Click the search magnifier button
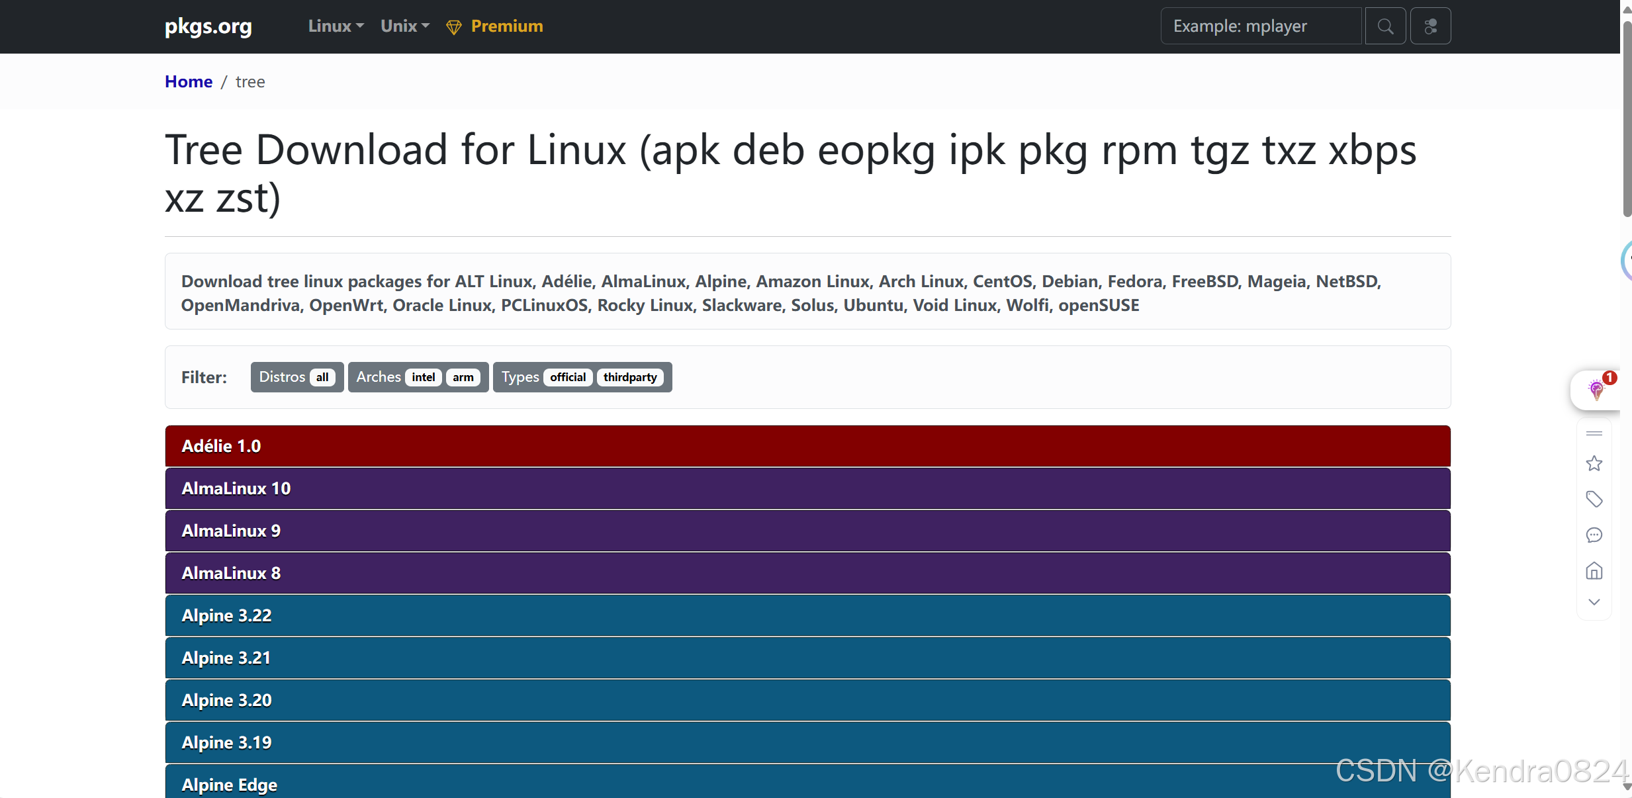 [x=1385, y=26]
